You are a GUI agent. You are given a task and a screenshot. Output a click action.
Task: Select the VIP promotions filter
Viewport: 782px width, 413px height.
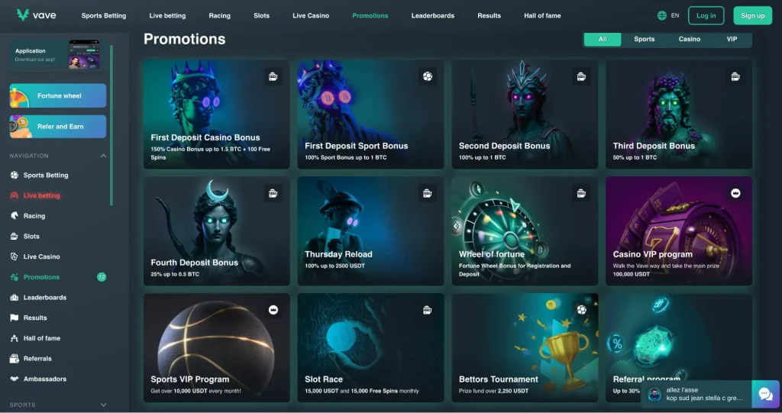click(x=732, y=39)
